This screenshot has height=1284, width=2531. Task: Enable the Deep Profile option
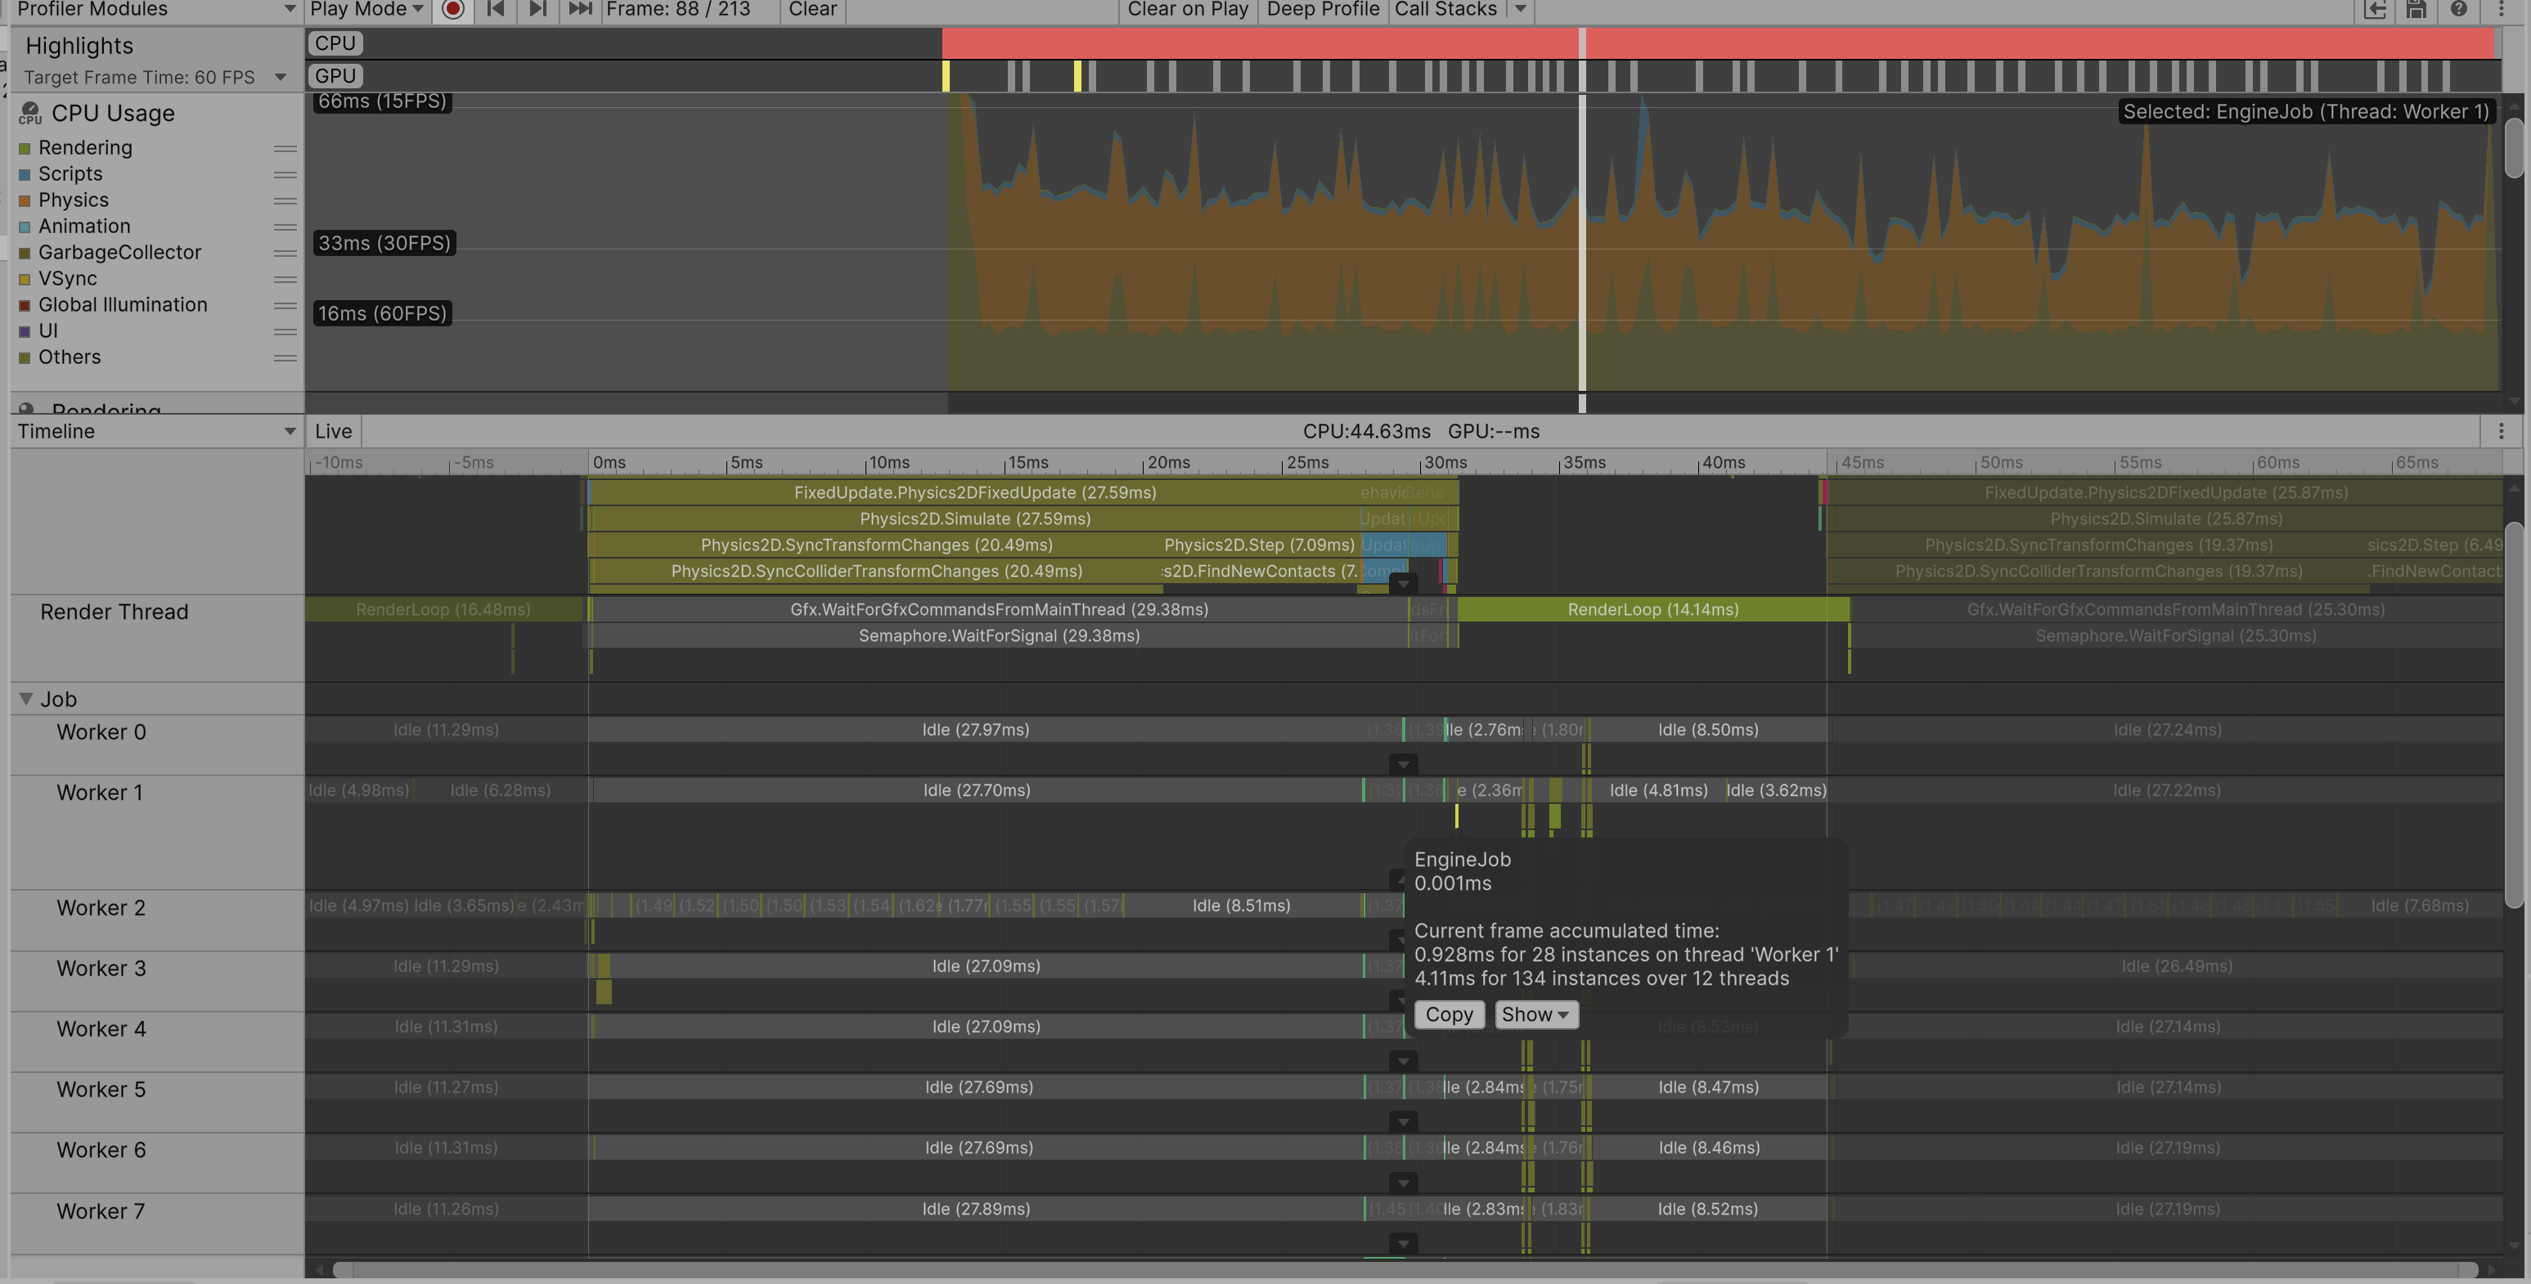tap(1323, 10)
